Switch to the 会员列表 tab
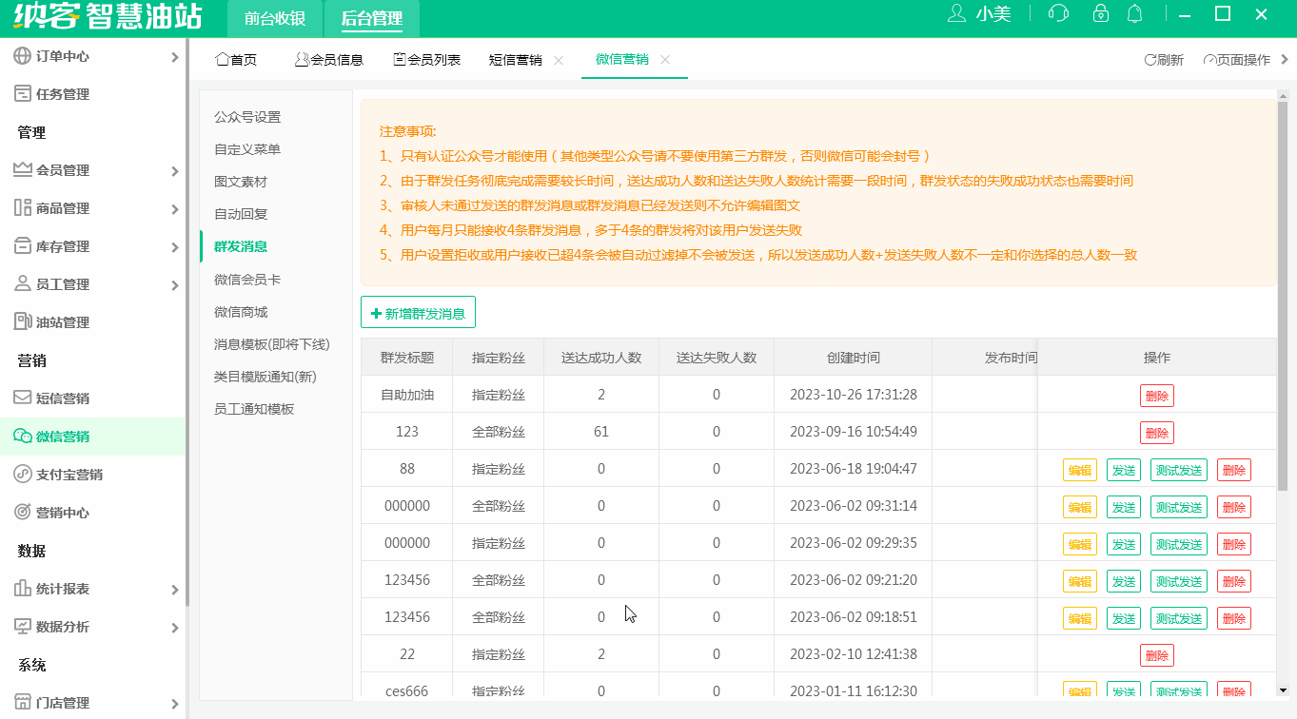The height and width of the screenshot is (719, 1297). pyautogui.click(x=428, y=59)
